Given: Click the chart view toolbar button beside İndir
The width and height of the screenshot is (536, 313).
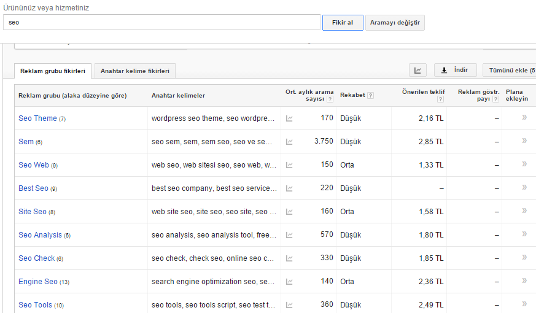Looking at the screenshot, I should coord(418,70).
